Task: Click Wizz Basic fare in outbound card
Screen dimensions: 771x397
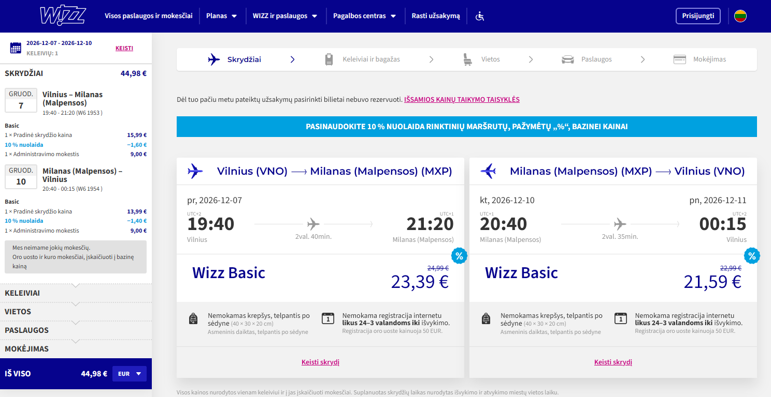Action: (229, 273)
